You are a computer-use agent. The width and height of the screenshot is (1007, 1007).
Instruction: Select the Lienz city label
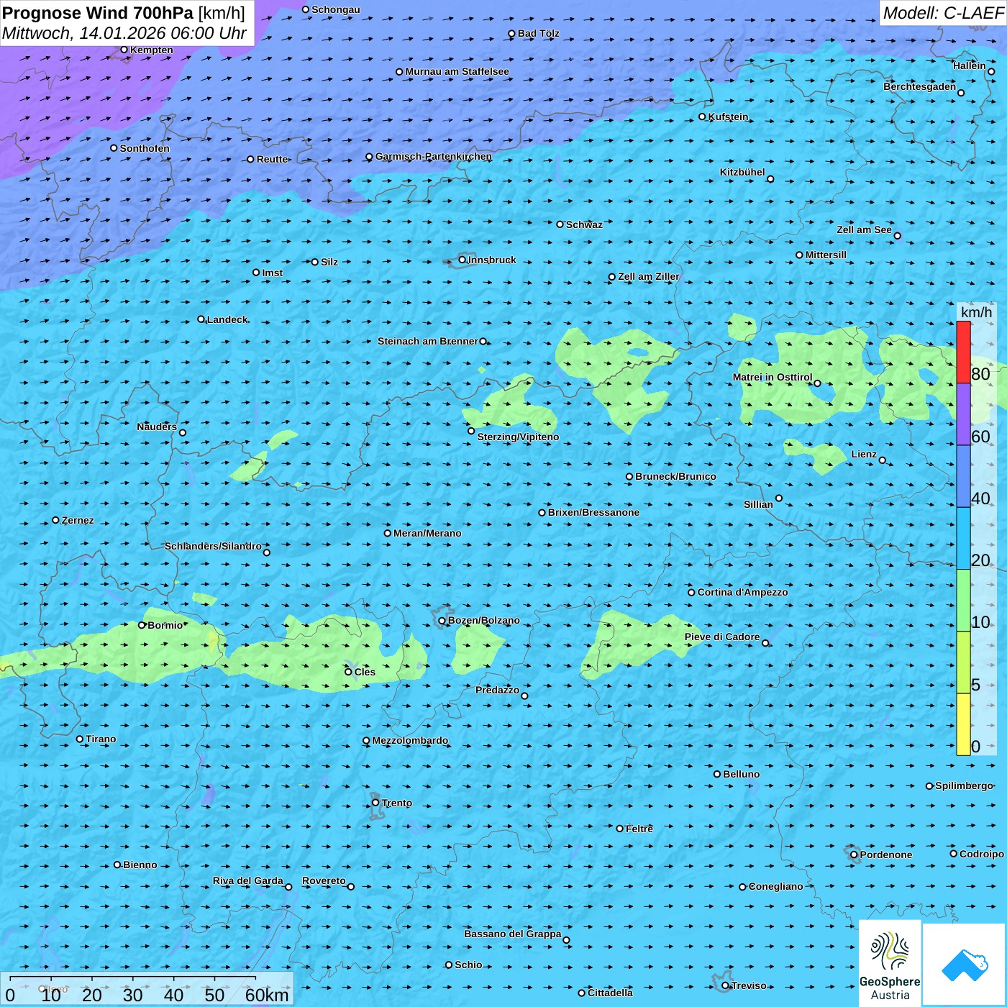coord(864,454)
